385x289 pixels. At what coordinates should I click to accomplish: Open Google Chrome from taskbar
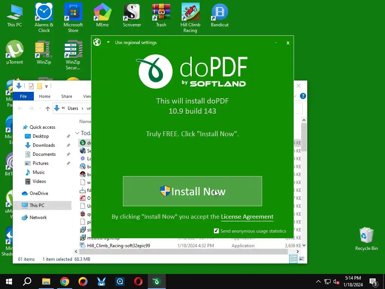[x=65, y=281]
